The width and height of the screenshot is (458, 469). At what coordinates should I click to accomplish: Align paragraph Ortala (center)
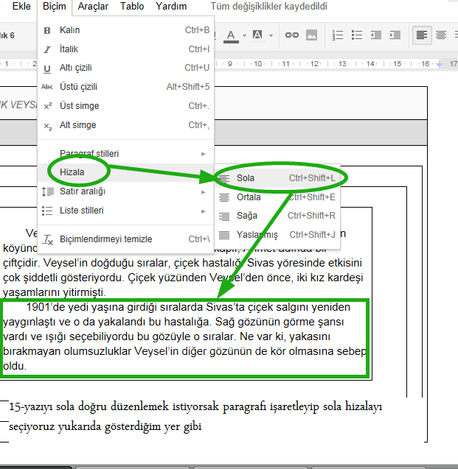(x=277, y=197)
